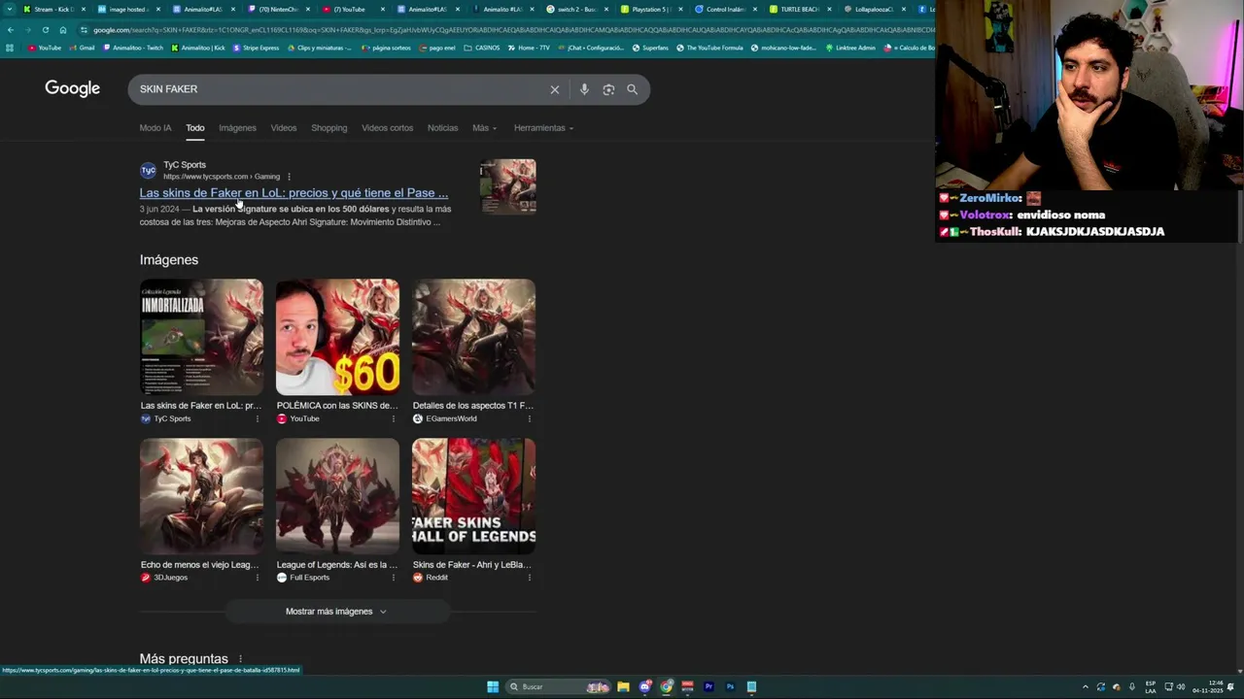Switch to the Modo IA tab
Screen dimensions: 1244x699
point(155,128)
